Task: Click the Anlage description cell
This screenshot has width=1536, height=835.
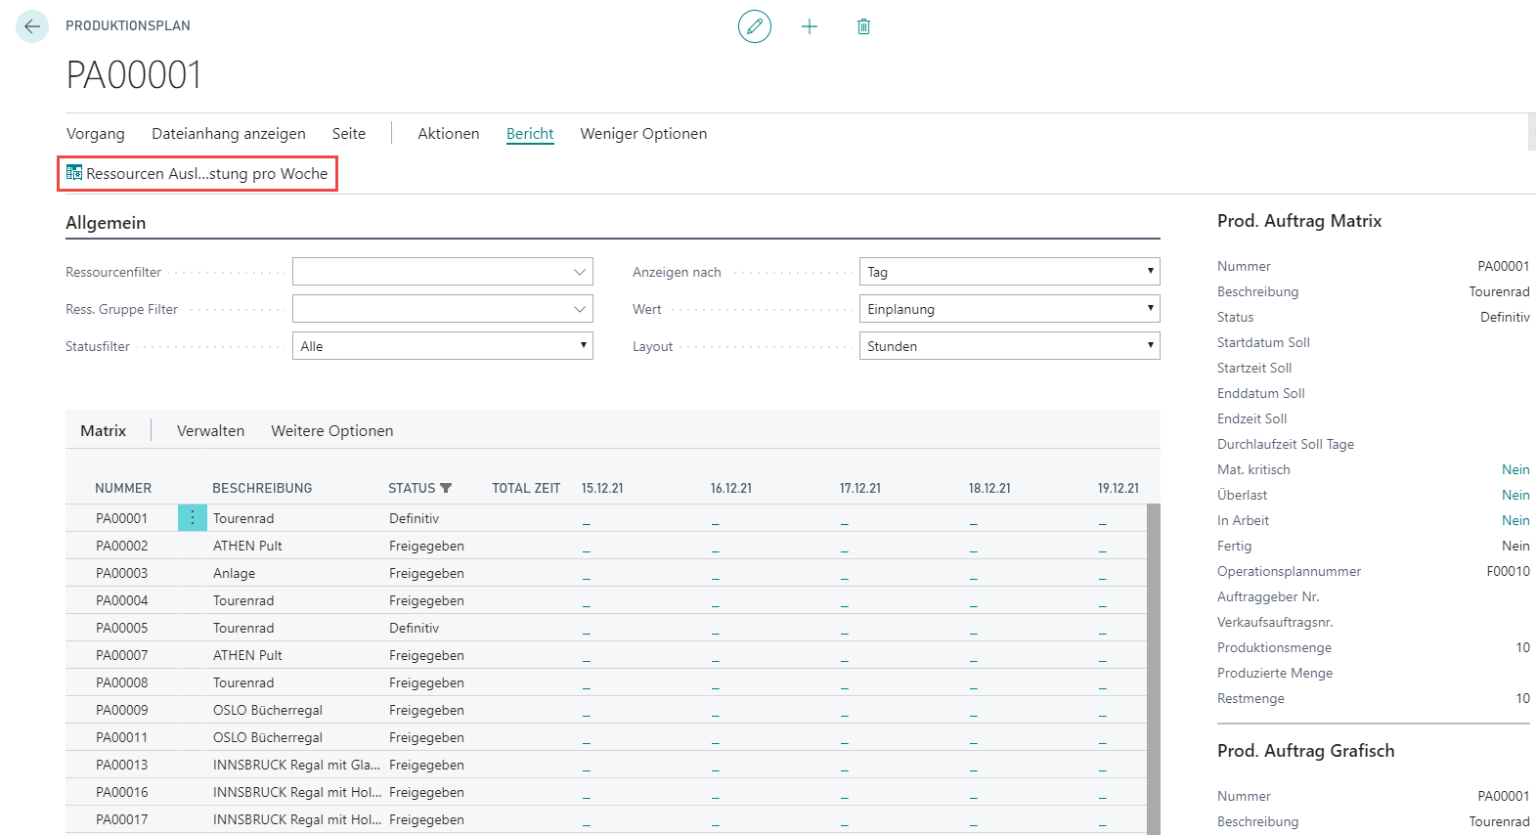Action: pos(235,573)
